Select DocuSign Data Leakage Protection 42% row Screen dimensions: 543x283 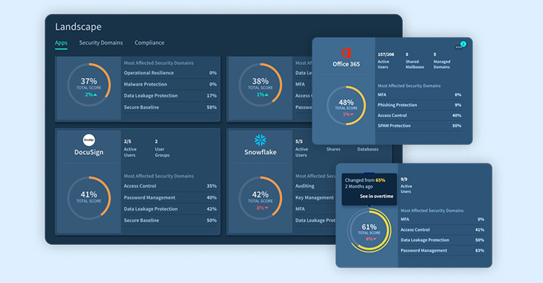[x=170, y=209]
